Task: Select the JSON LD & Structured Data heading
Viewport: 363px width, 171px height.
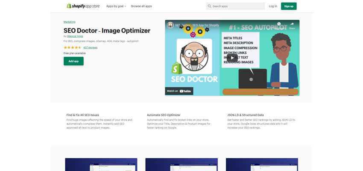Action: pyautogui.click(x=246, y=115)
